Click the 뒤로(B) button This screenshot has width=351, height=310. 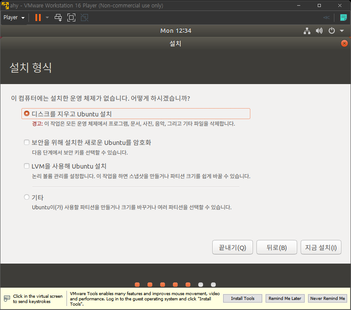pyautogui.click(x=277, y=247)
